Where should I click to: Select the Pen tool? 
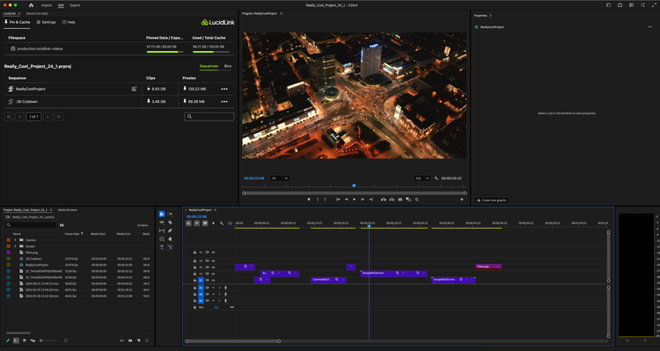point(170,230)
